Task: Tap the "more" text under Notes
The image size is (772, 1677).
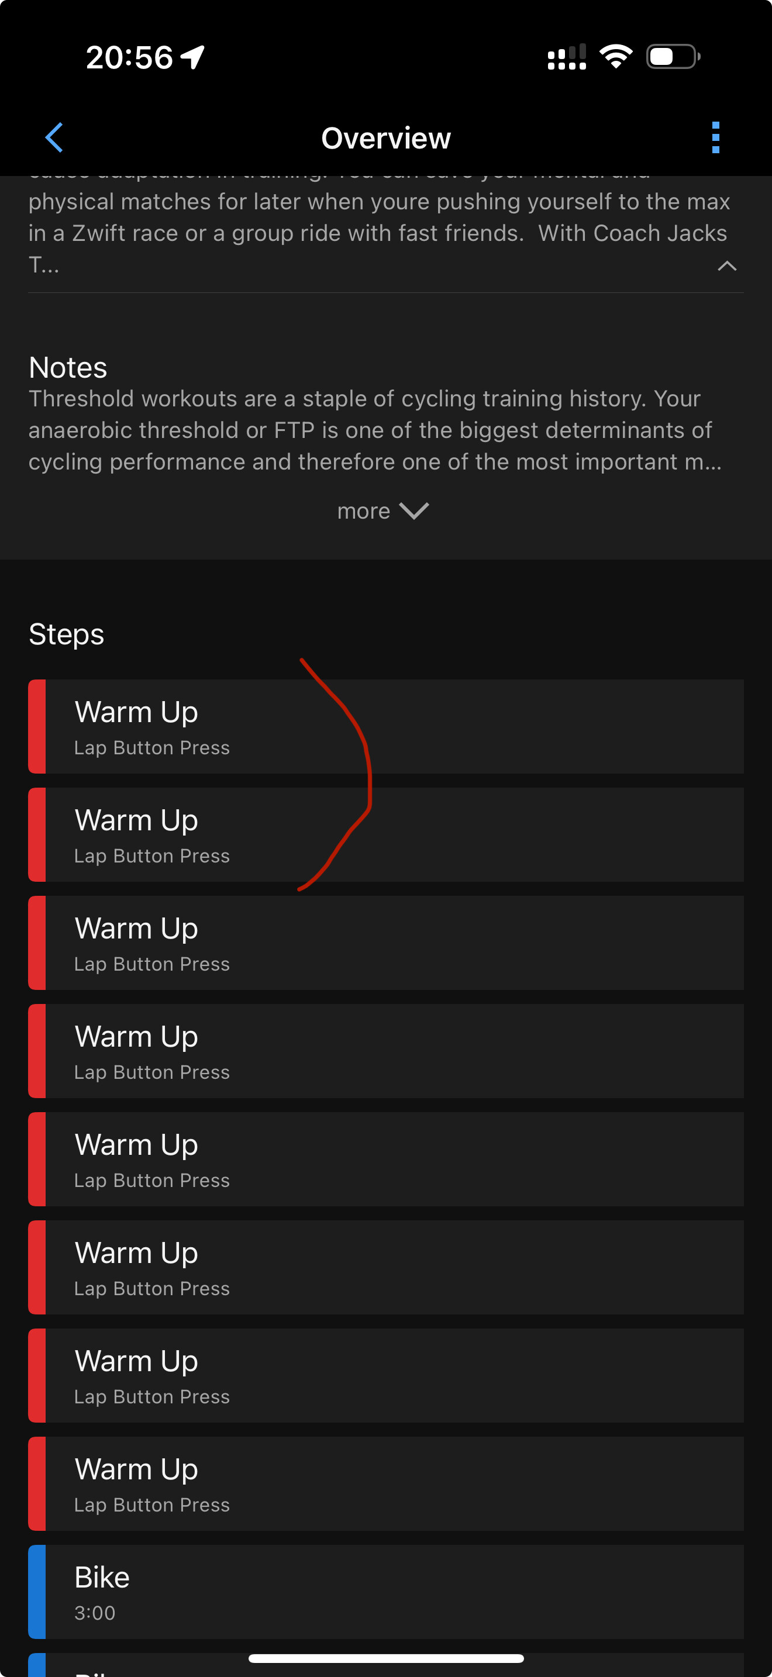Action: pyautogui.click(x=363, y=511)
